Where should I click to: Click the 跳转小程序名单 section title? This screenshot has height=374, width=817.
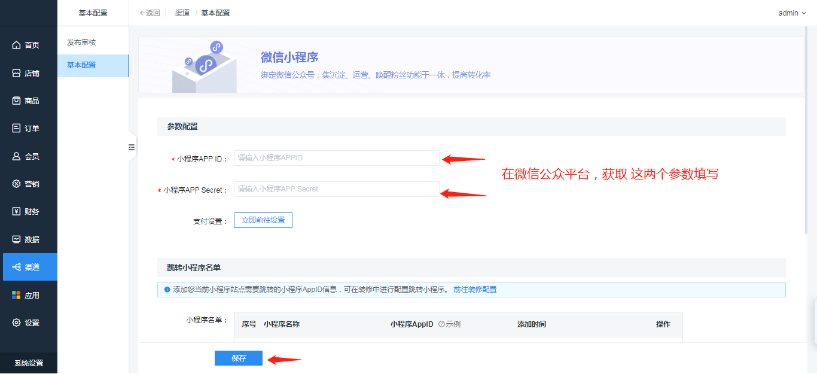(x=194, y=267)
